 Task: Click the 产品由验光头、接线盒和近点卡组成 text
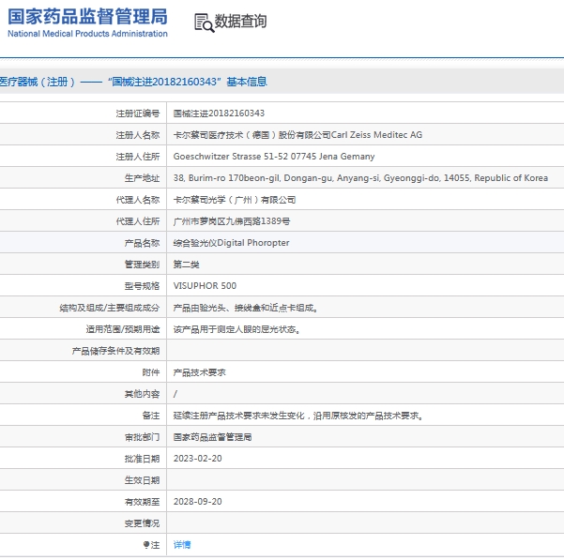[245, 308]
